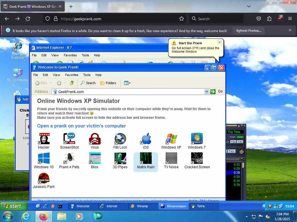Reload the Firefox page
The height and width of the screenshot is (222, 297).
coord(28,19)
